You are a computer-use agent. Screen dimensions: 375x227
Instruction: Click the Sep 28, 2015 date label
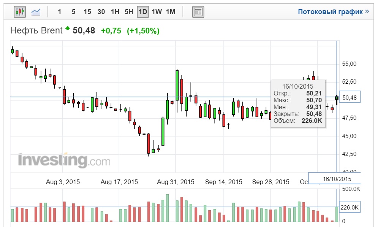pos(271,182)
